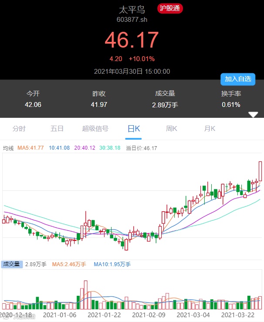
Task: Select the 周K tab
Action: [x=172, y=129]
